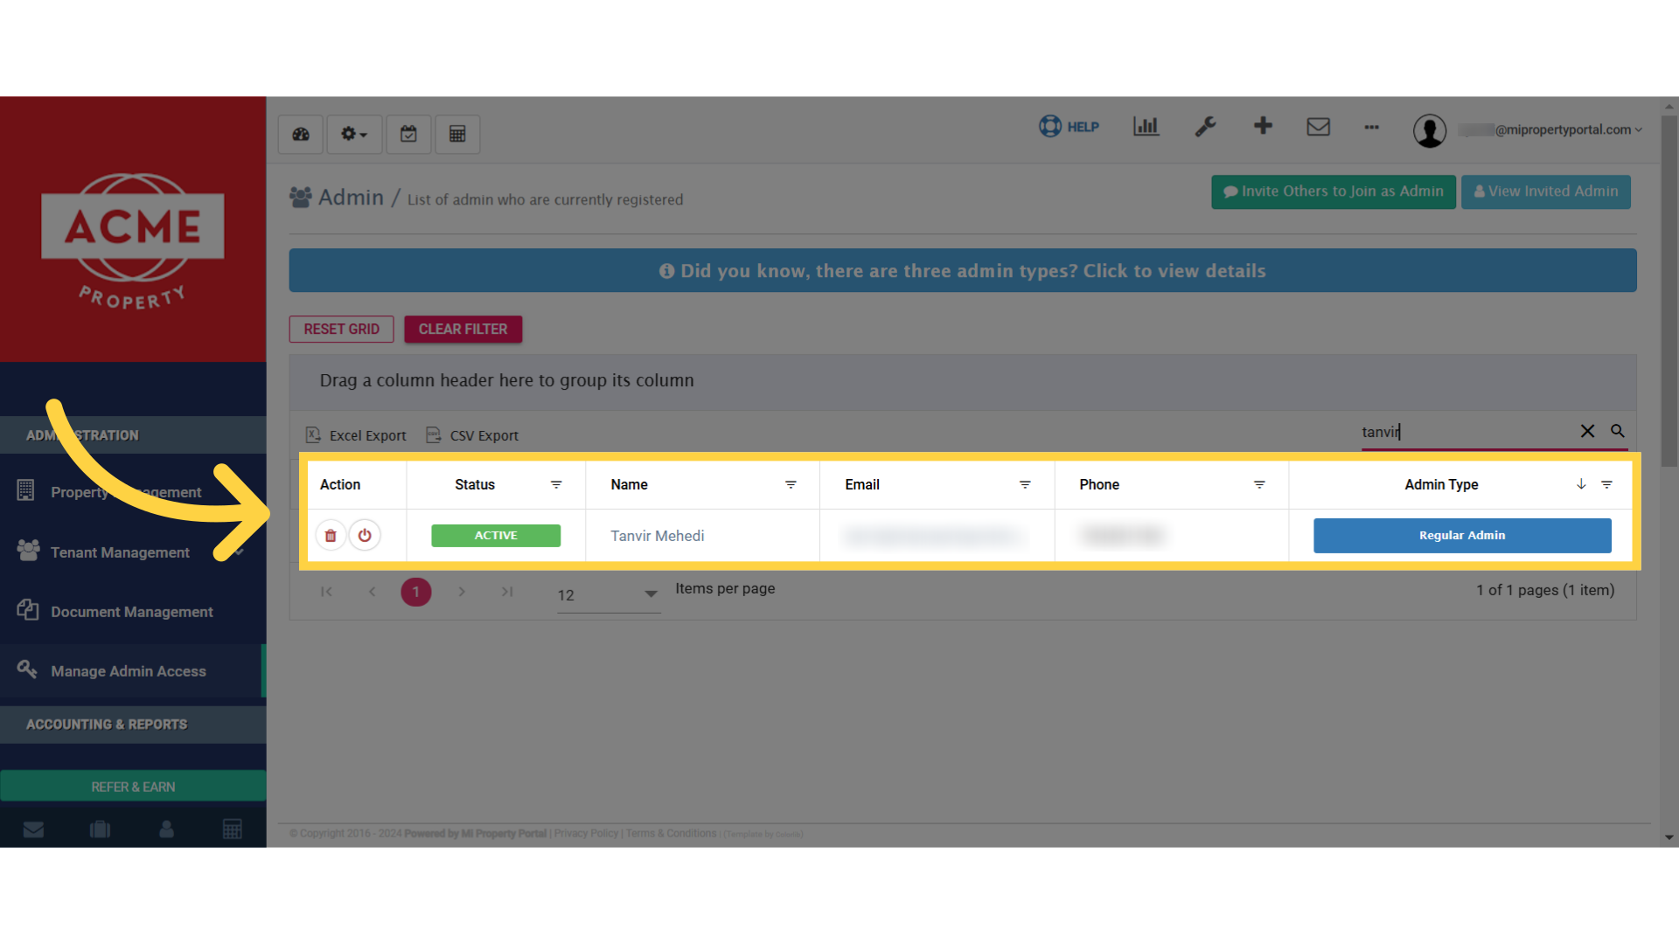Open the dashboard speedometer icon
The height and width of the screenshot is (944, 1679).
(300, 134)
